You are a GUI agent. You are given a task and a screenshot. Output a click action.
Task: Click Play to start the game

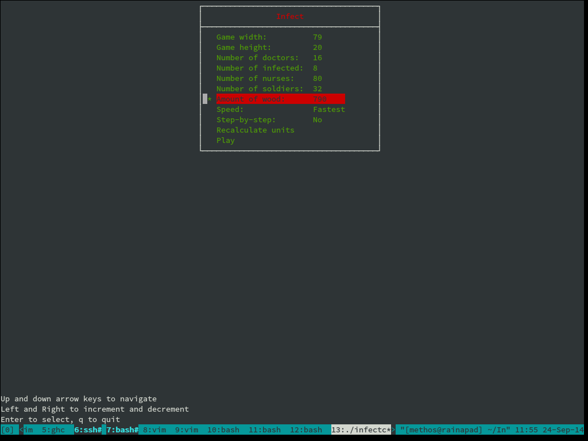225,141
